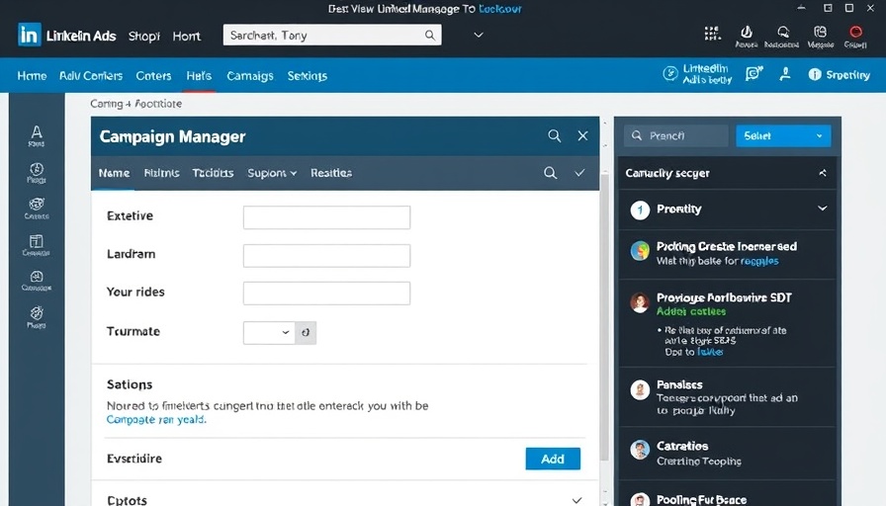The image size is (886, 506).
Task: Open the Camaigs menu in the navbar
Action: pyautogui.click(x=249, y=76)
